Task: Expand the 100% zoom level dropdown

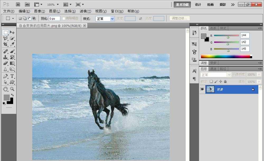Action: coord(53,5)
